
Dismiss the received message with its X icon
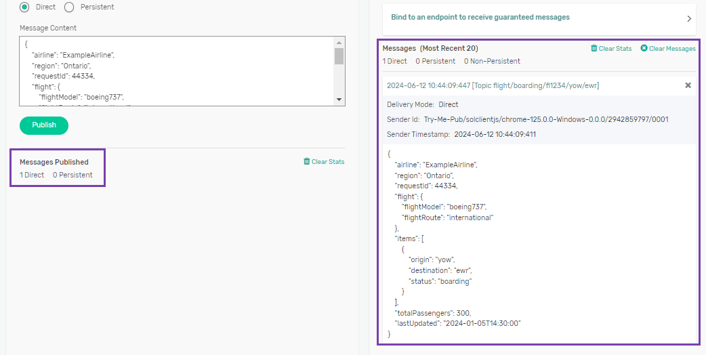688,85
